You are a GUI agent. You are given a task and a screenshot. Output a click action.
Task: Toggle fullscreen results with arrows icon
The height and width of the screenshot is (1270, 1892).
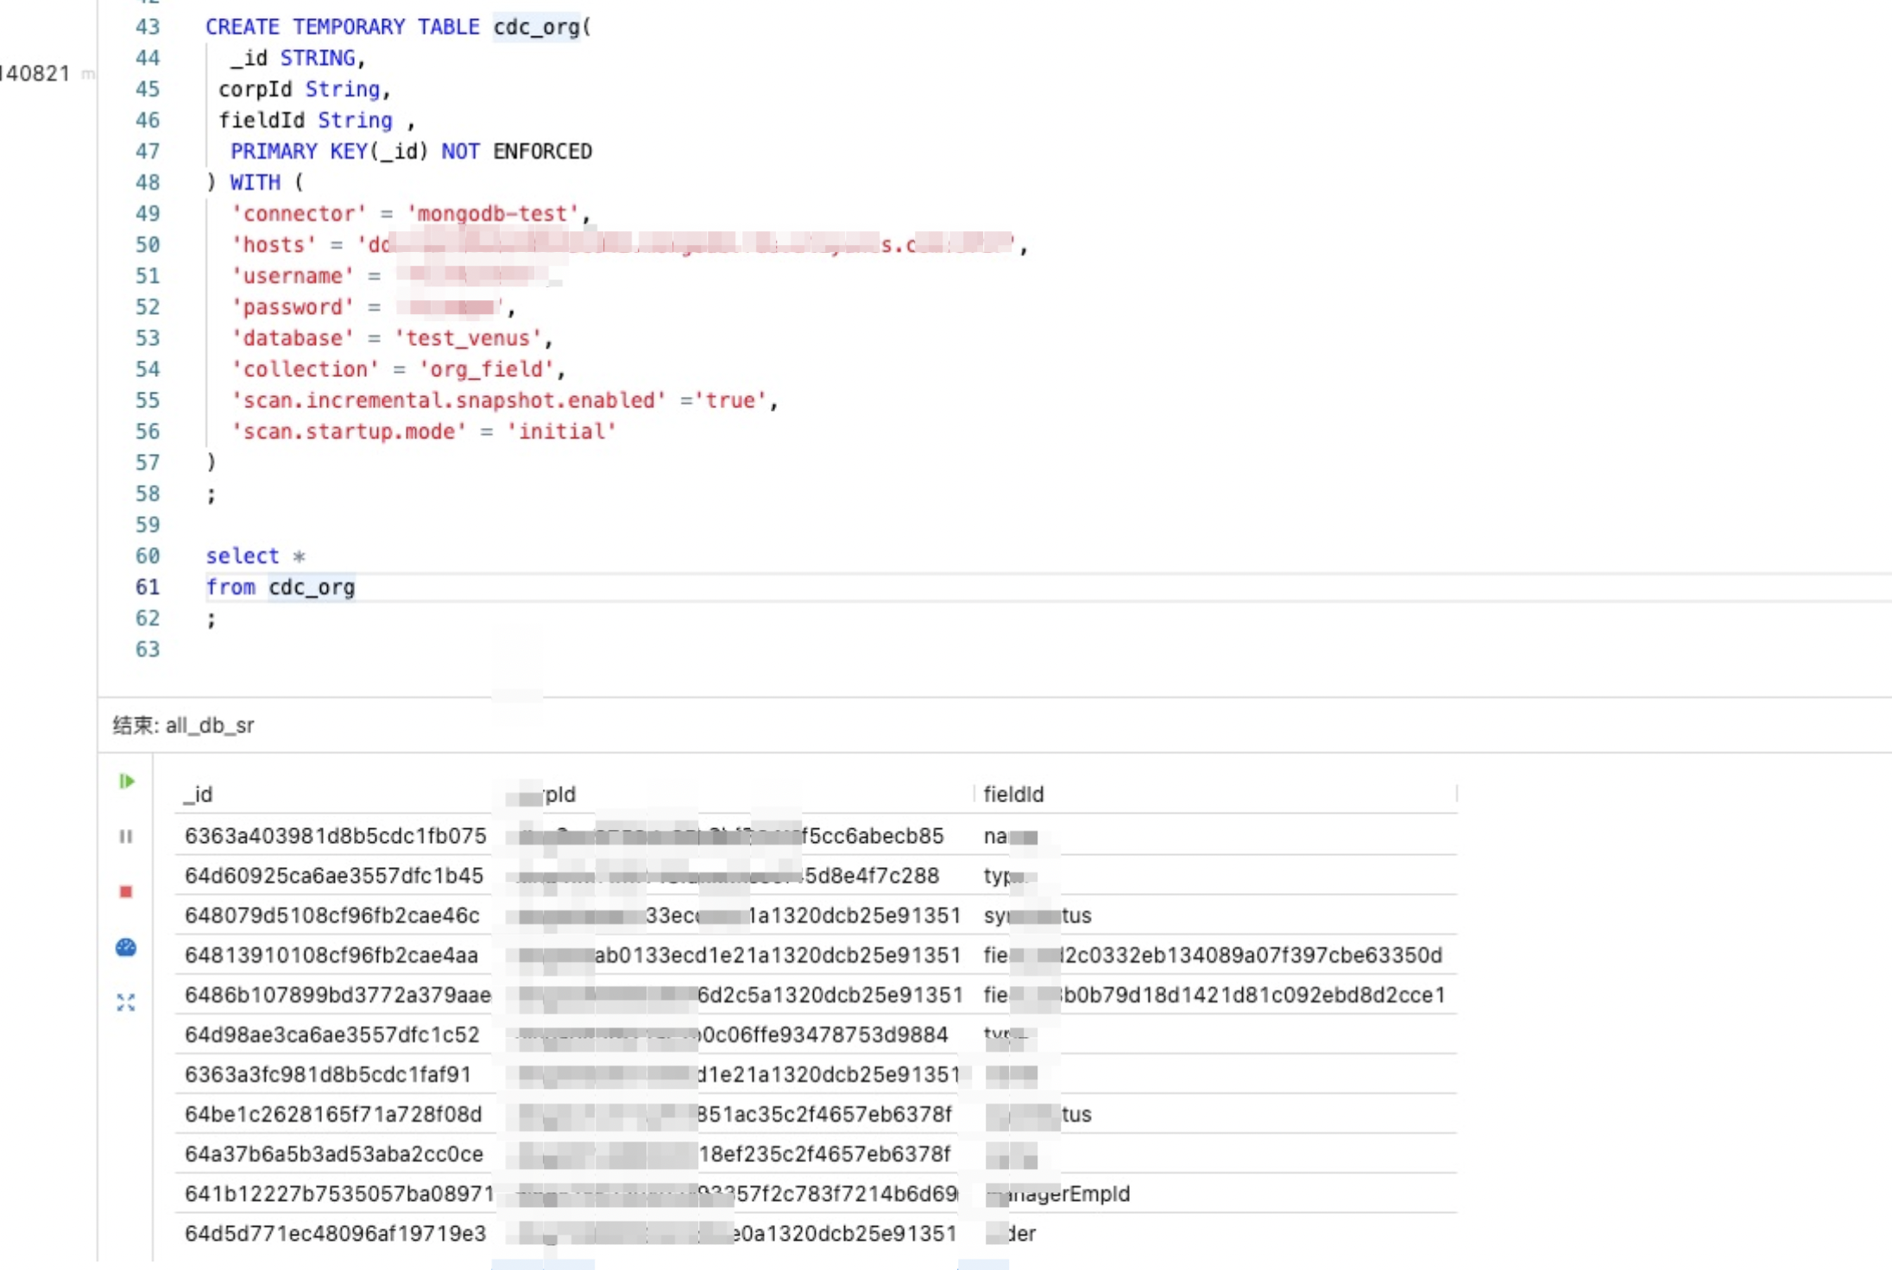126,1003
